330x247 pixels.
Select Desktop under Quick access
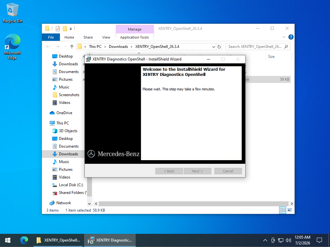pyautogui.click(x=66, y=56)
